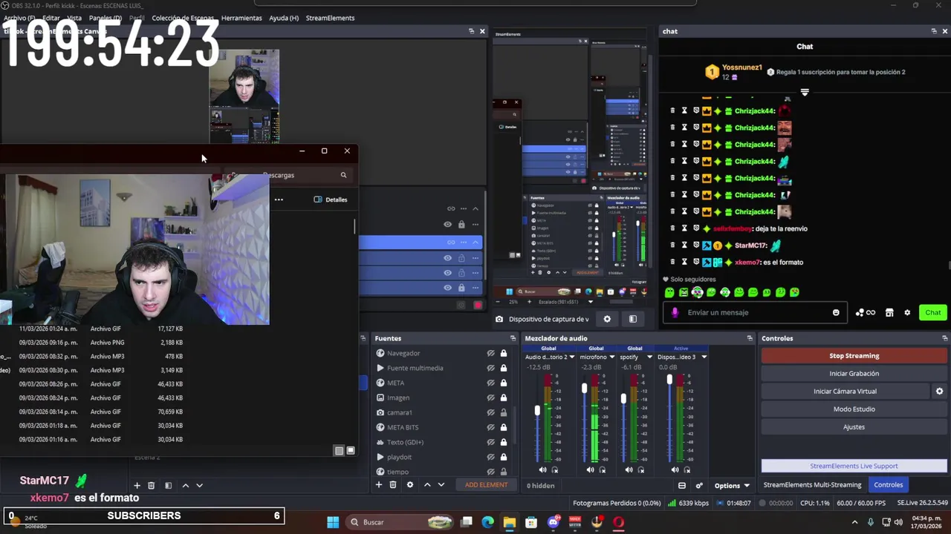This screenshot has height=534, width=951.
Task: Open Ayuda (H) menu
Action: [284, 18]
